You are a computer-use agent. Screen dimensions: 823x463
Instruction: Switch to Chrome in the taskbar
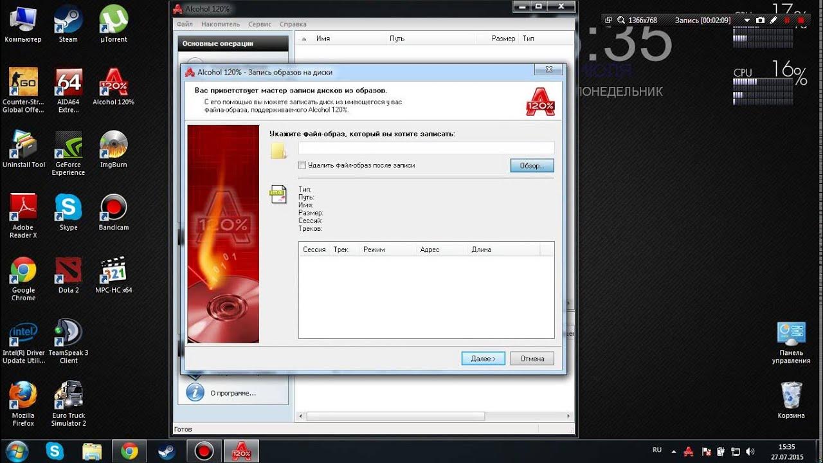tap(129, 451)
